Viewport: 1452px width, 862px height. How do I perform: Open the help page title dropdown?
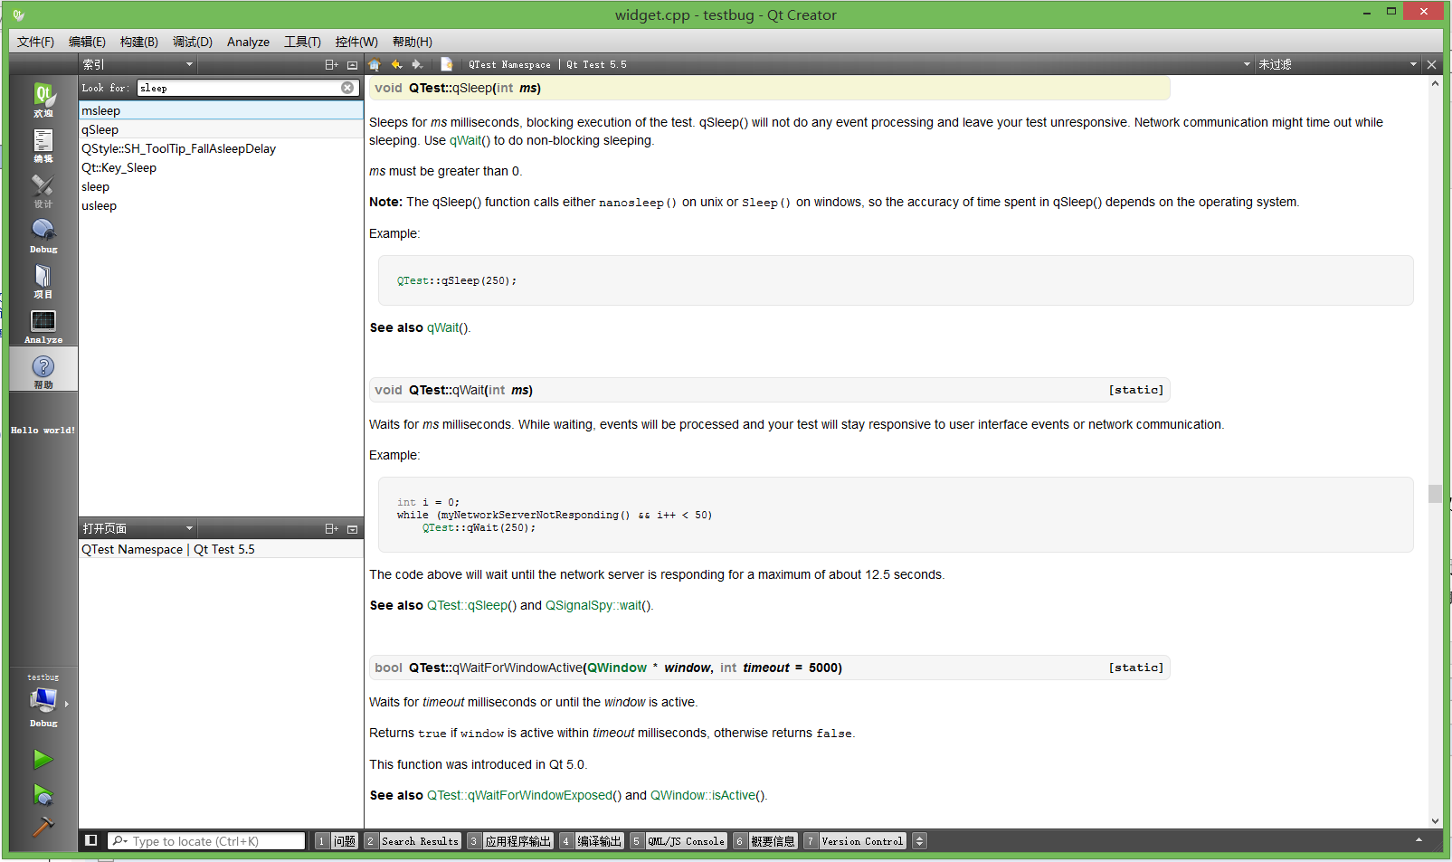[x=859, y=64]
